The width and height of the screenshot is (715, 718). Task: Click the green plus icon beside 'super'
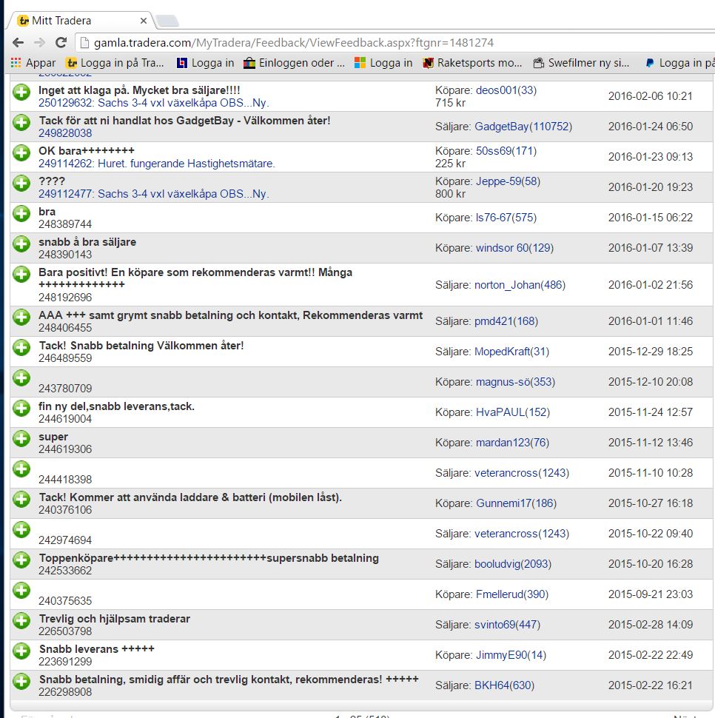[x=21, y=437]
